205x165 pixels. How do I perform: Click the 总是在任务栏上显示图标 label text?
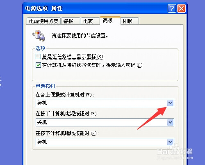click(x=73, y=56)
